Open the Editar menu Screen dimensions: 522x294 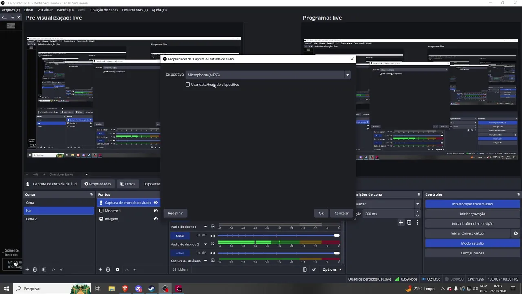[x=29, y=10]
